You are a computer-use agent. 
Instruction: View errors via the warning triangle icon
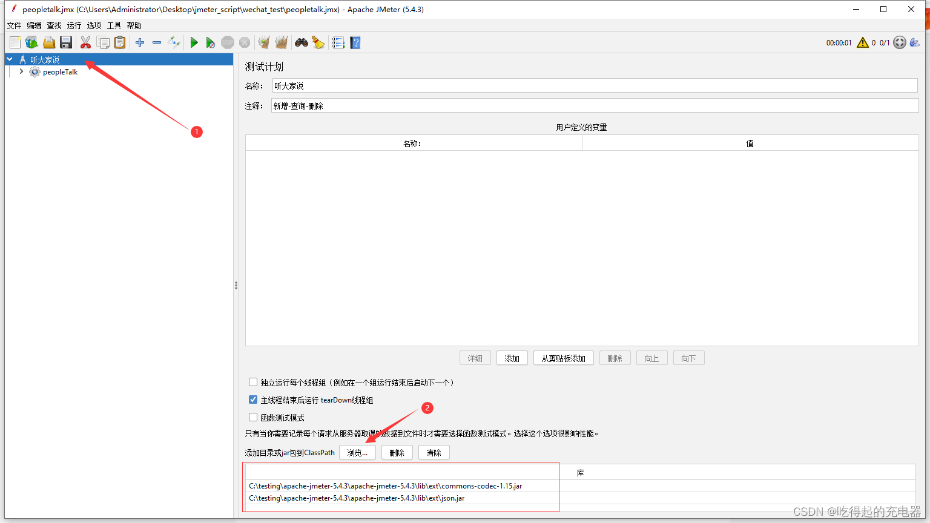point(863,42)
